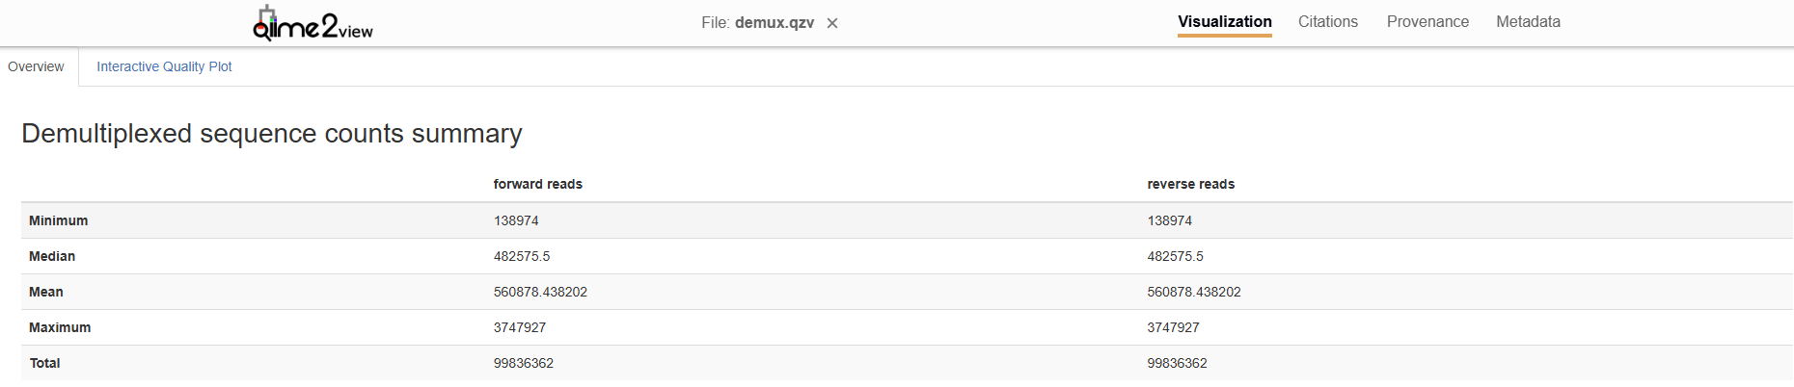Click the reverse reads Total value cell
The image size is (1794, 387).
tap(1177, 363)
